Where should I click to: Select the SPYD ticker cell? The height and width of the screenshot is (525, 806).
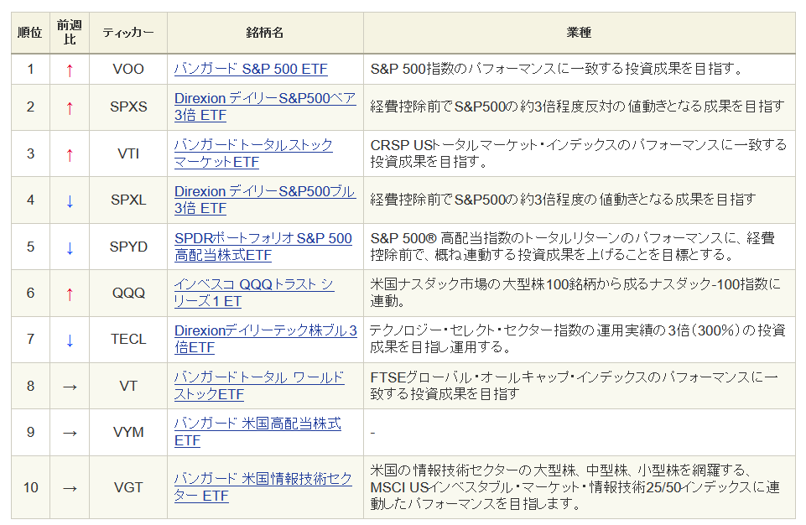128,247
